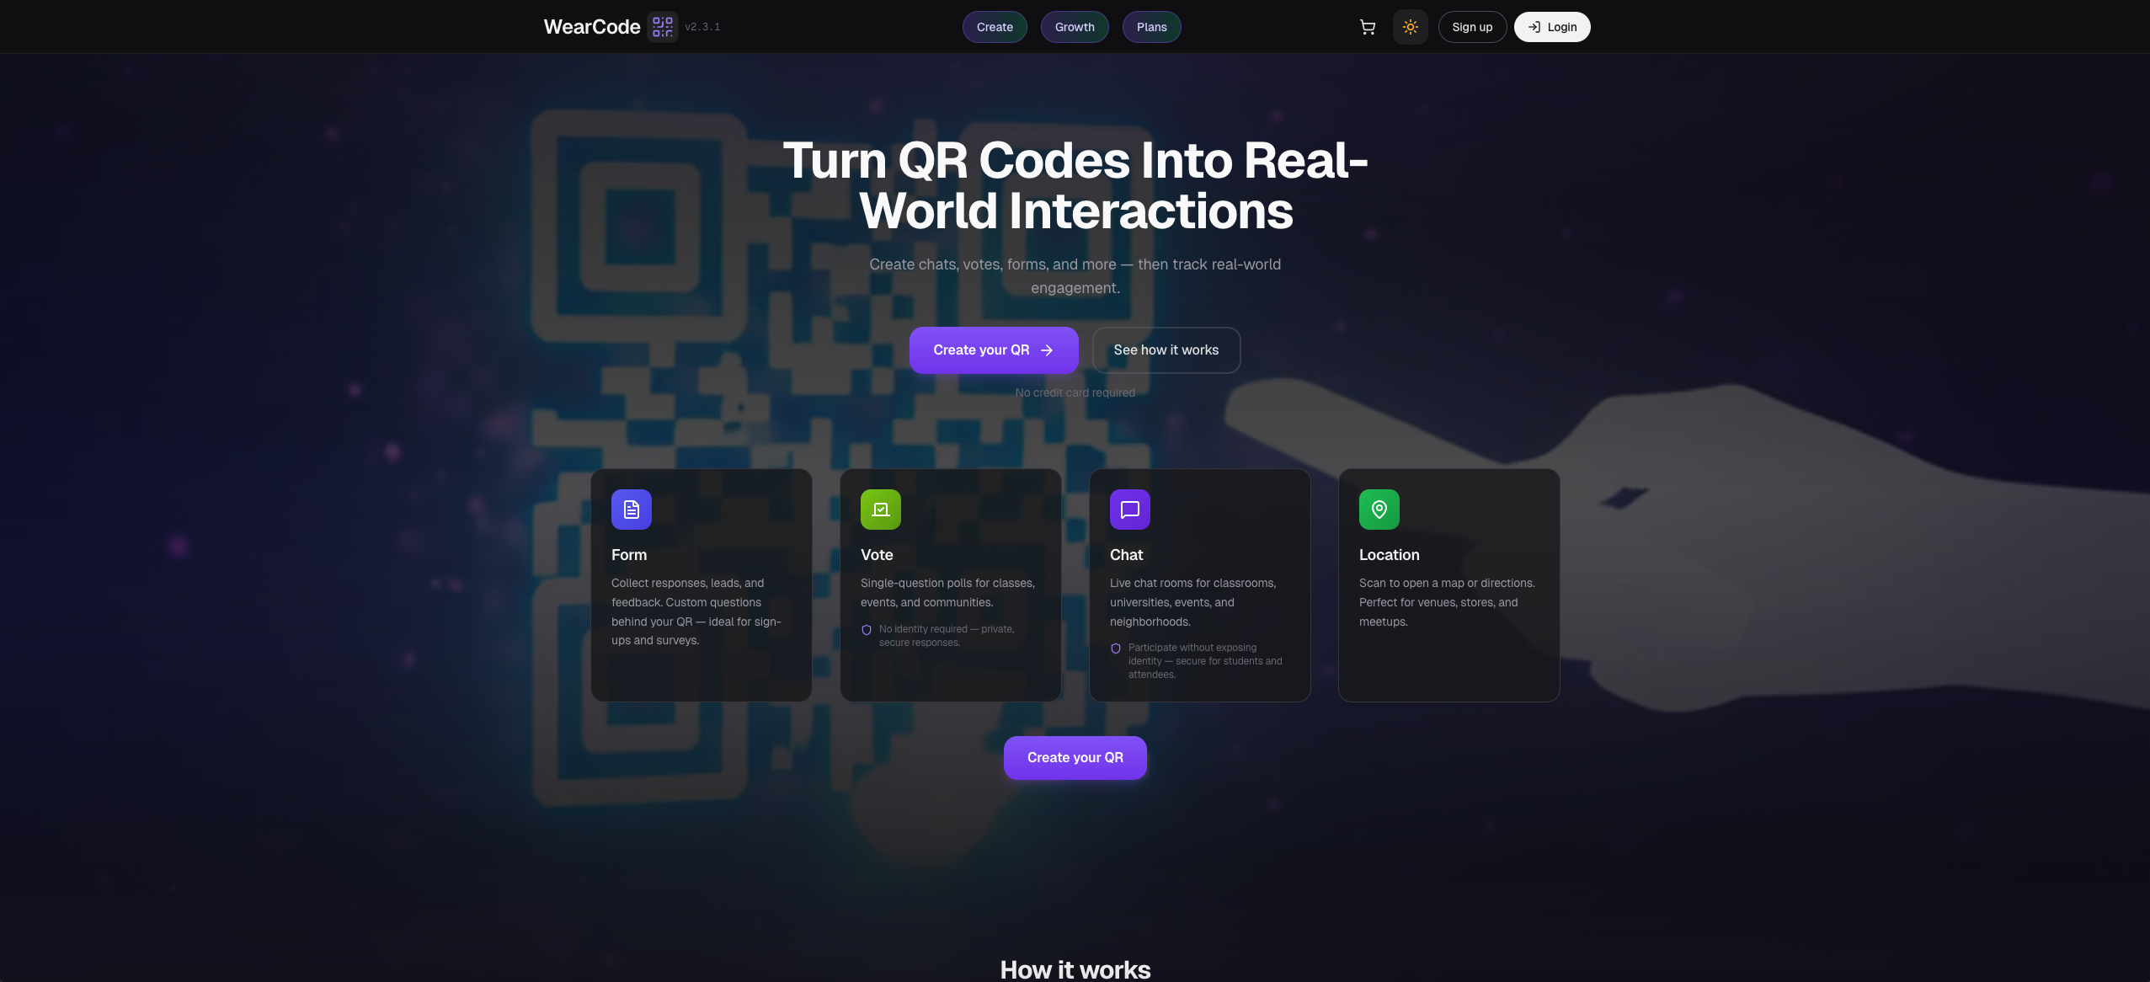Screen dimensions: 2150x982
Task: Click the Sign up button
Action: coord(1471,26)
